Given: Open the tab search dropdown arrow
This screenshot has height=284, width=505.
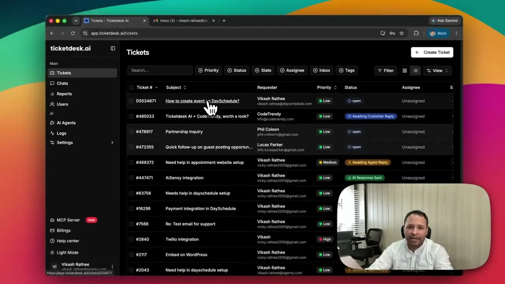Looking at the screenshot, I should pos(76,21).
